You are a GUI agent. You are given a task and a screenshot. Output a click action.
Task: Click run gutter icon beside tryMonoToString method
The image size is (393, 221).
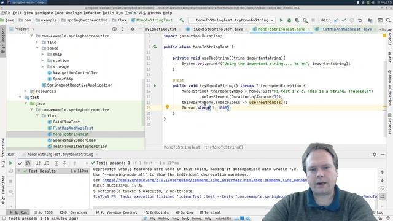tap(155, 86)
